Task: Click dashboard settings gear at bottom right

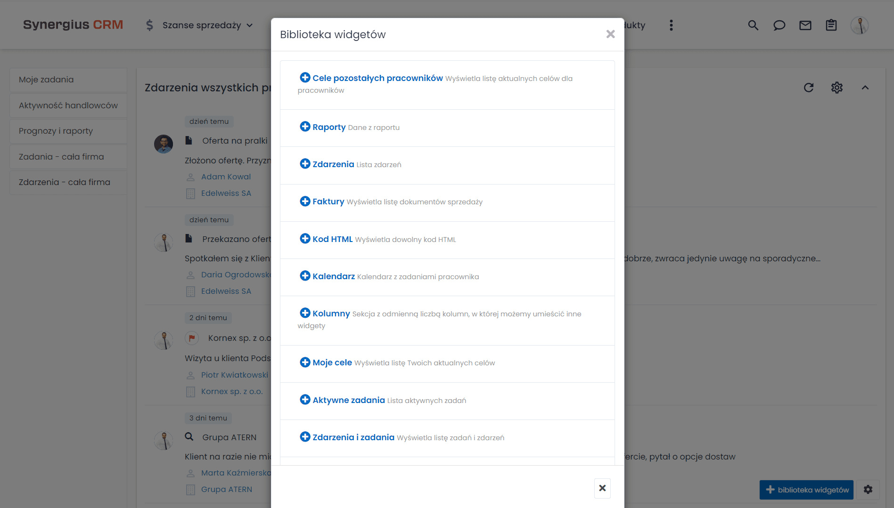Action: pos(868,490)
